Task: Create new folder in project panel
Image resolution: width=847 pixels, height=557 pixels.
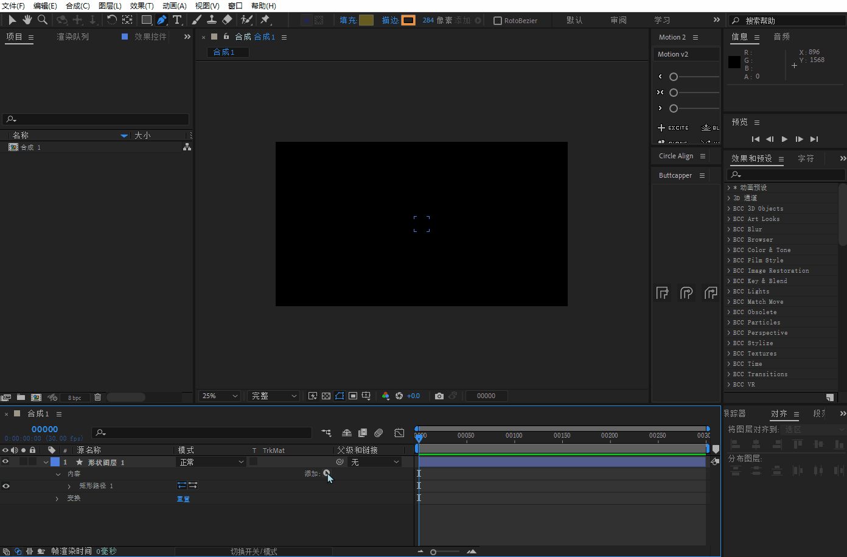Action: pyautogui.click(x=21, y=397)
